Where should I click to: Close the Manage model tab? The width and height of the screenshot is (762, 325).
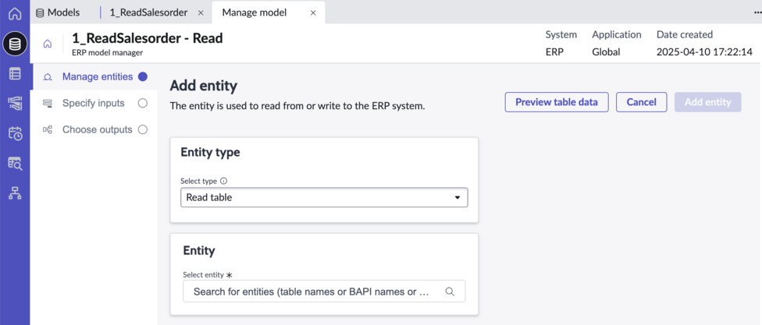point(313,13)
